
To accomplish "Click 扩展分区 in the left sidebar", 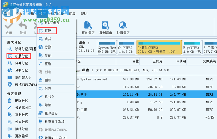I will pyautogui.click(x=19, y=56).
